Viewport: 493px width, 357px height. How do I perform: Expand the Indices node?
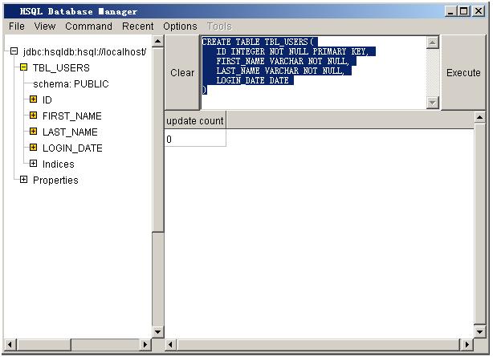coord(34,164)
